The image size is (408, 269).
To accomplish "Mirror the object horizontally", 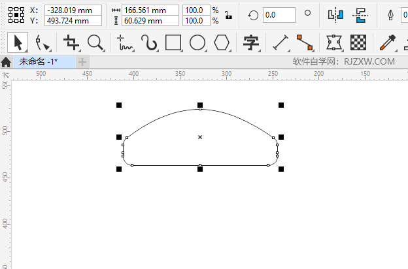I will [x=335, y=15].
